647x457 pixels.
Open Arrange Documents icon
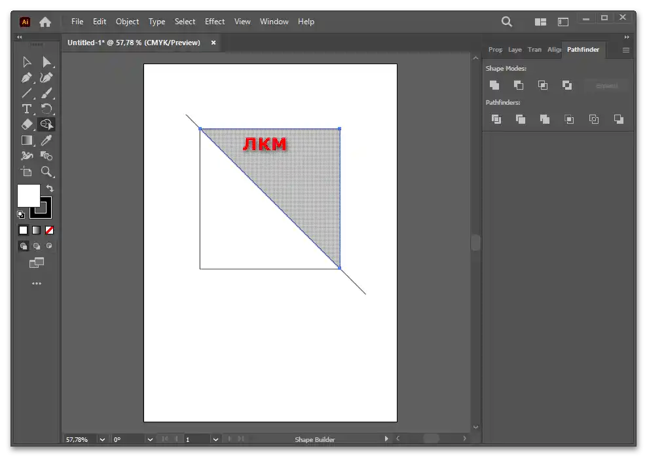click(540, 22)
